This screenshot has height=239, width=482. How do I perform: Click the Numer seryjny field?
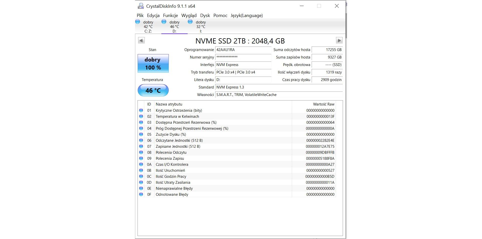243,57
